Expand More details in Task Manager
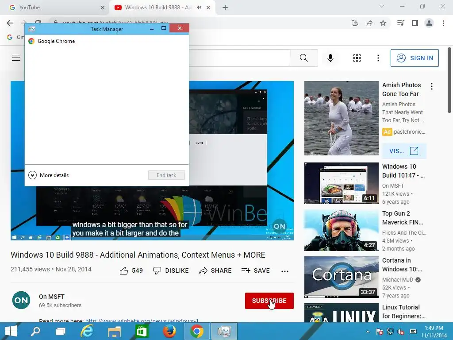The image size is (453, 340). (x=49, y=175)
